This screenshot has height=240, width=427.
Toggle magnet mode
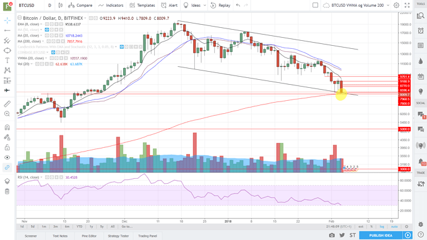pos(7,127)
